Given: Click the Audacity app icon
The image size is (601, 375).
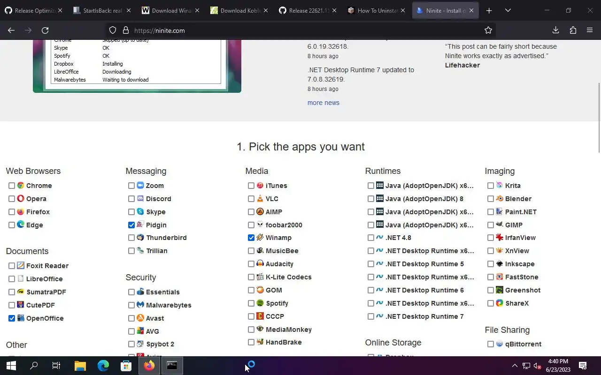Looking at the screenshot, I should [260, 264].
